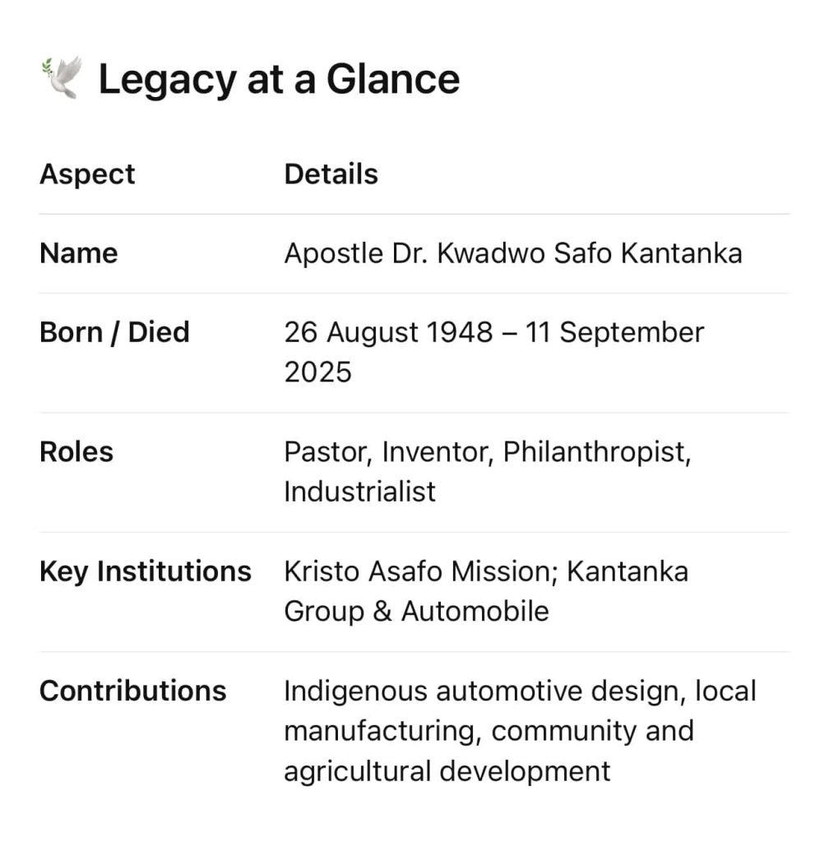Click the 'Legacy at a Glance' heading

[279, 80]
